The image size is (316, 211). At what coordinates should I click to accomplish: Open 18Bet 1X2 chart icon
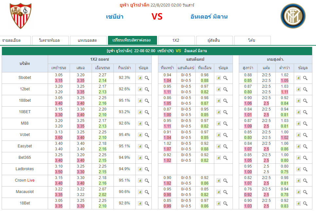tap(140, 204)
